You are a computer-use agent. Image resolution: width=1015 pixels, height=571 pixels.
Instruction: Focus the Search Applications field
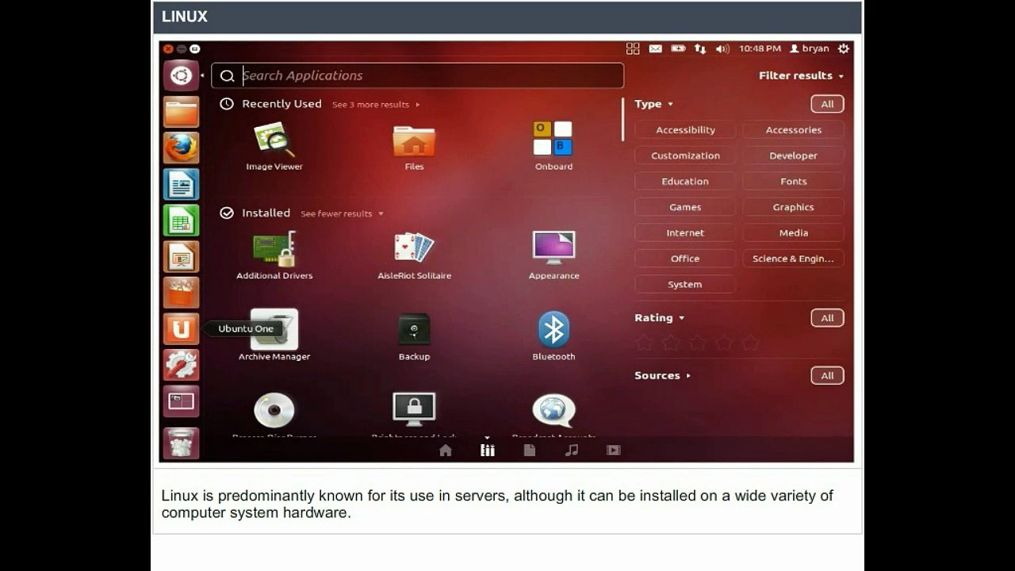(x=418, y=75)
